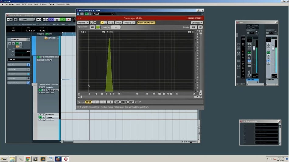
Task: Click the Sine Wave channel fader in Mixer
Action: (254, 48)
